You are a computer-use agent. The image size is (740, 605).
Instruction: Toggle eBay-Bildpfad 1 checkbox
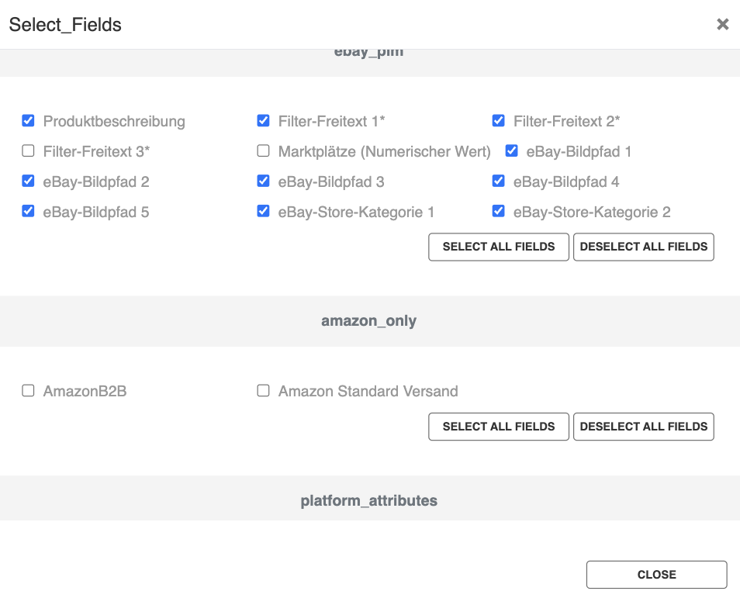[512, 151]
